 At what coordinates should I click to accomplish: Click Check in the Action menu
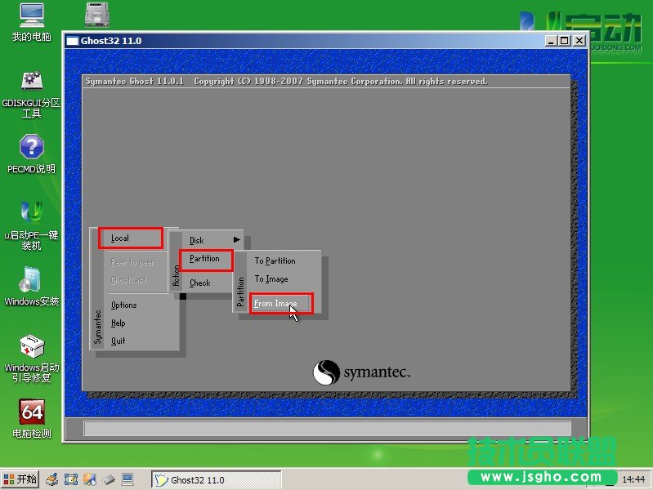(200, 283)
